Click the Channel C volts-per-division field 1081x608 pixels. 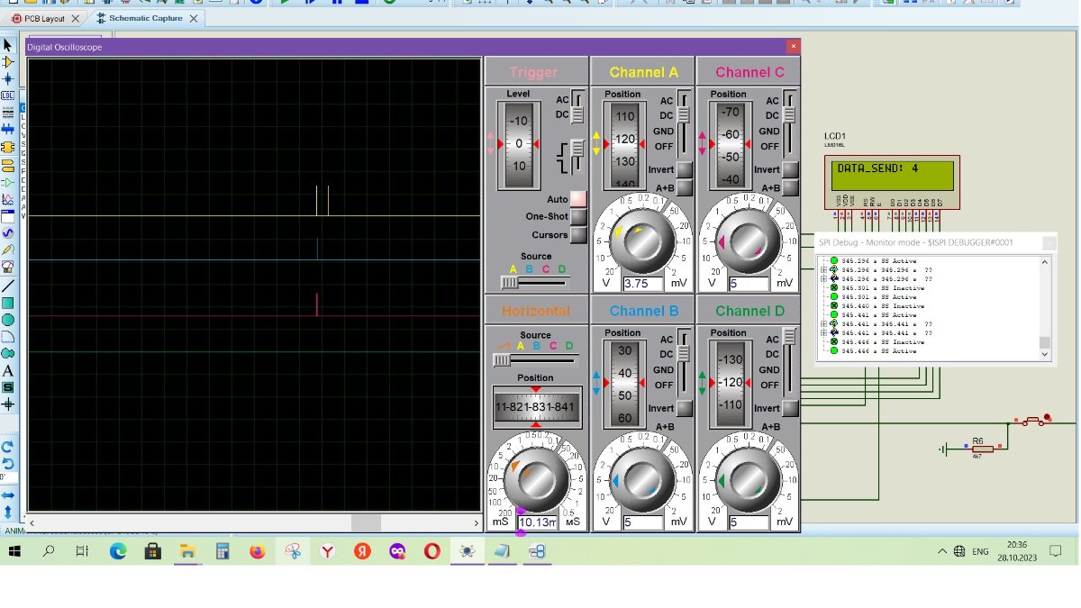click(x=748, y=283)
